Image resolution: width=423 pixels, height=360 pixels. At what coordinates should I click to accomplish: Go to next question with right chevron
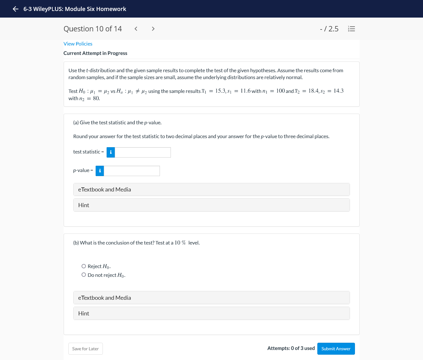pos(153,29)
